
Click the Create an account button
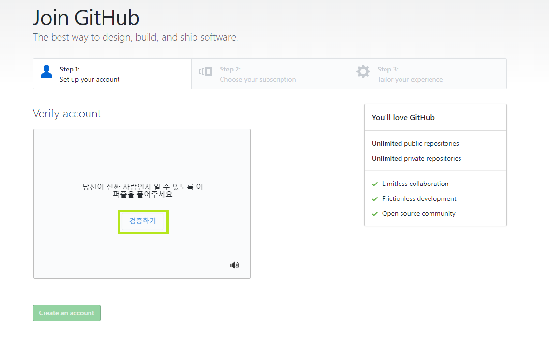[67, 313]
